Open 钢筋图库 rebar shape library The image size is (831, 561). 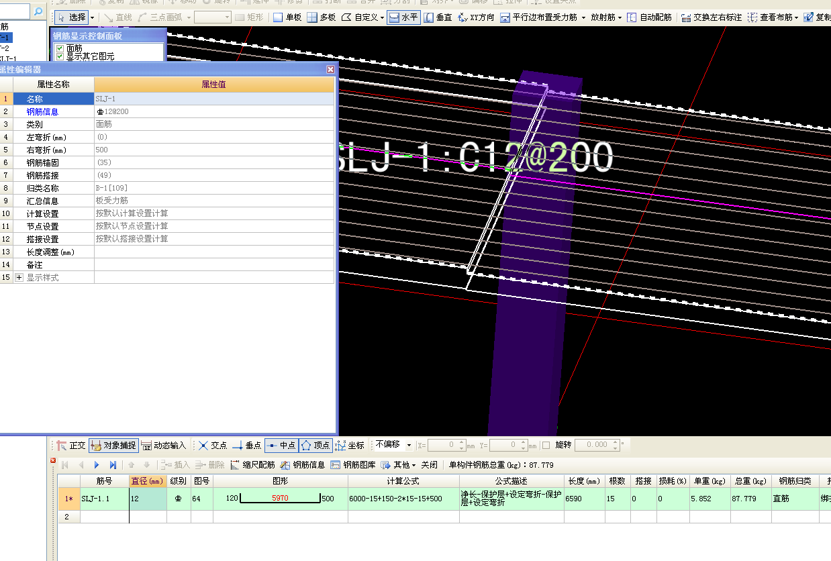coord(353,464)
